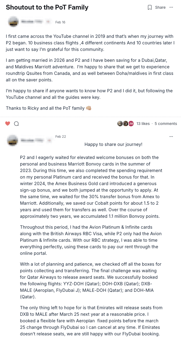Click the JM liker avatar
This screenshot has height=337, width=181.
coord(131,124)
